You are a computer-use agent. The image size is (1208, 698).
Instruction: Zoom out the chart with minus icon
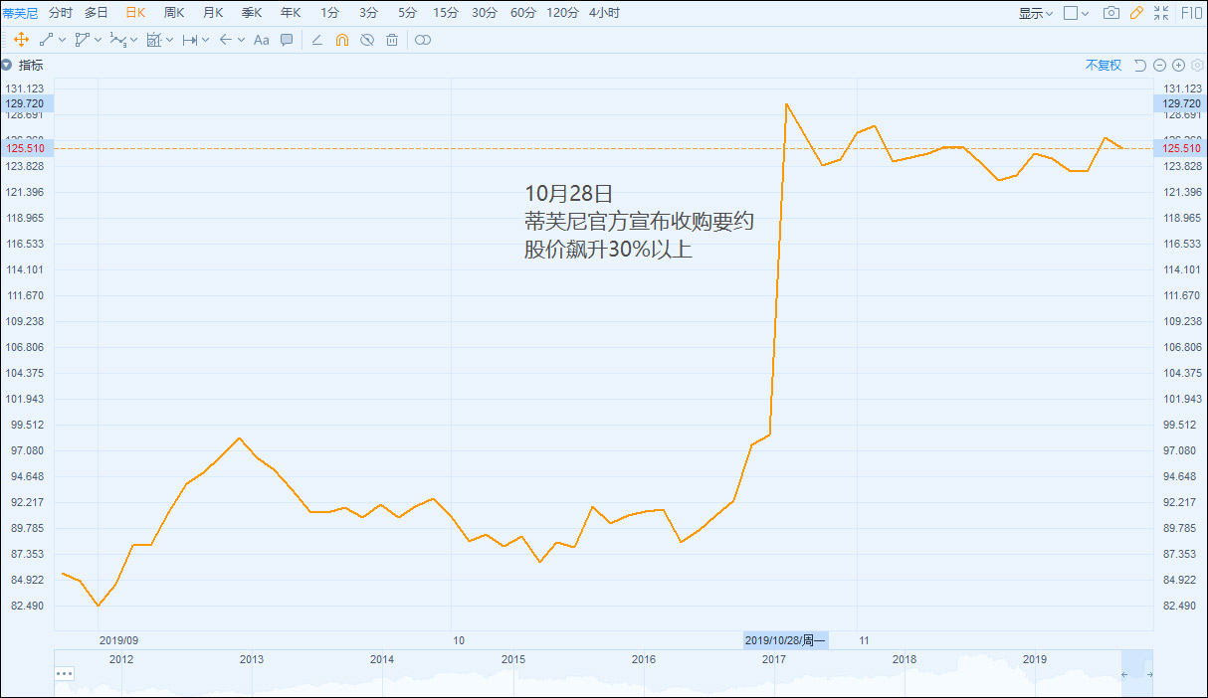1159,66
